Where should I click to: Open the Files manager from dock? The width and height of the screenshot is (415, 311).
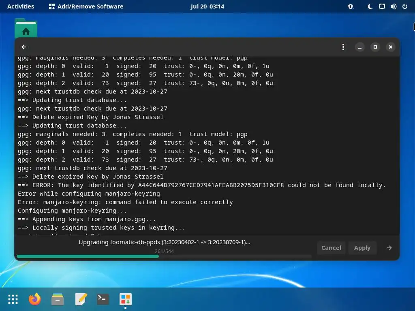click(x=58, y=299)
